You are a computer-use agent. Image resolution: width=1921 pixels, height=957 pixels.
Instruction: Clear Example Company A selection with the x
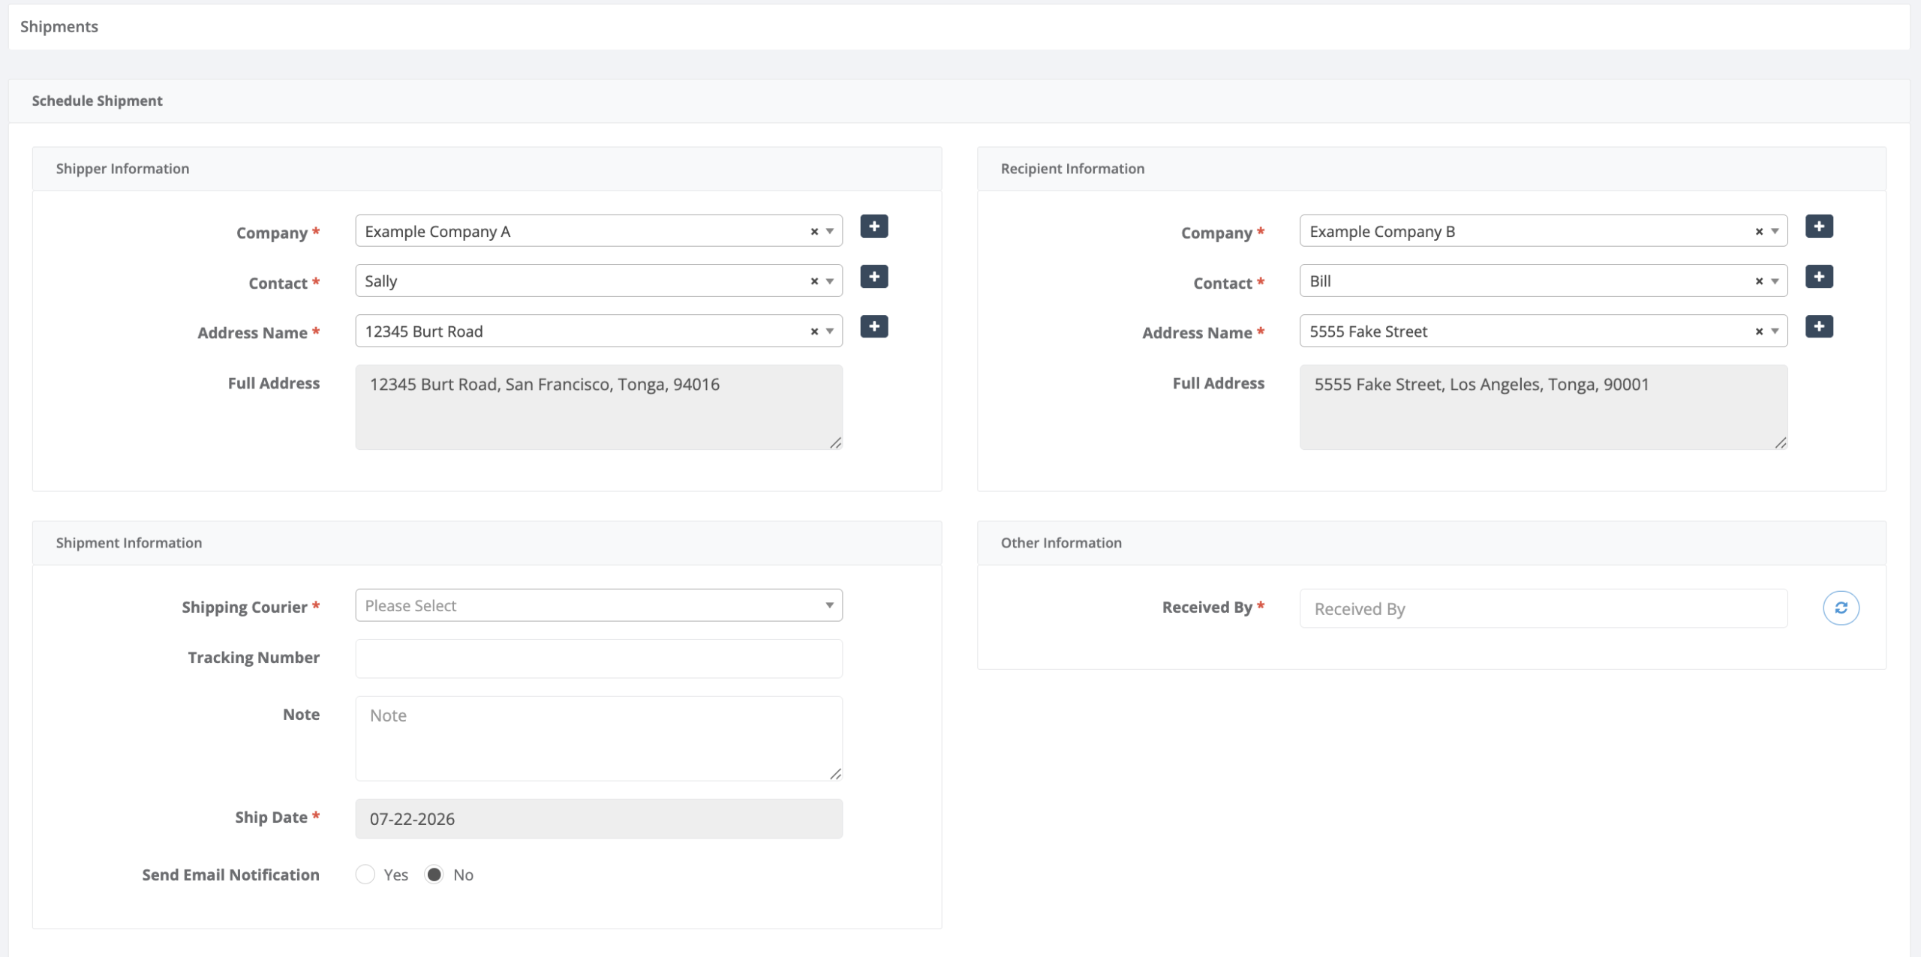pyautogui.click(x=814, y=232)
